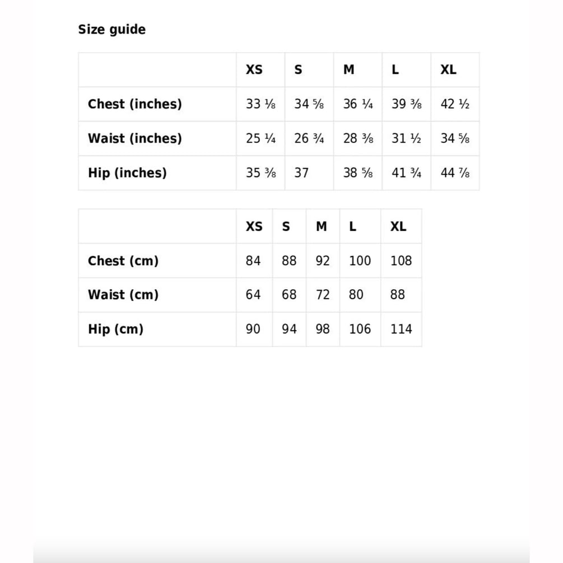The image size is (563, 563).
Task: Click the Waist (cm) row label
Action: tap(123, 295)
